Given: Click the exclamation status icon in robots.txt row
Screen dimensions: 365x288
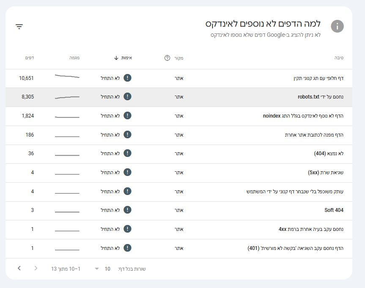Looking at the screenshot, I should point(128,97).
